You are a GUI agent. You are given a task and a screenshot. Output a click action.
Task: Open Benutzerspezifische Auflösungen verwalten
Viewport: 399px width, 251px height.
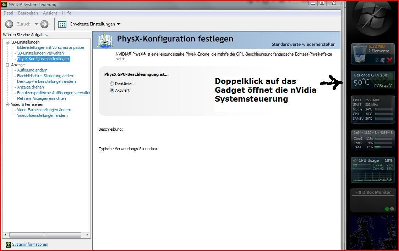[x=54, y=93]
